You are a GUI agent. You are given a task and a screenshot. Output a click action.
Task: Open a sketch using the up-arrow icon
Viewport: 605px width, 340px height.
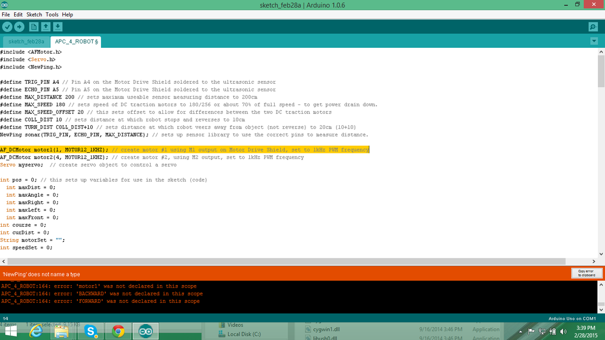coord(45,27)
